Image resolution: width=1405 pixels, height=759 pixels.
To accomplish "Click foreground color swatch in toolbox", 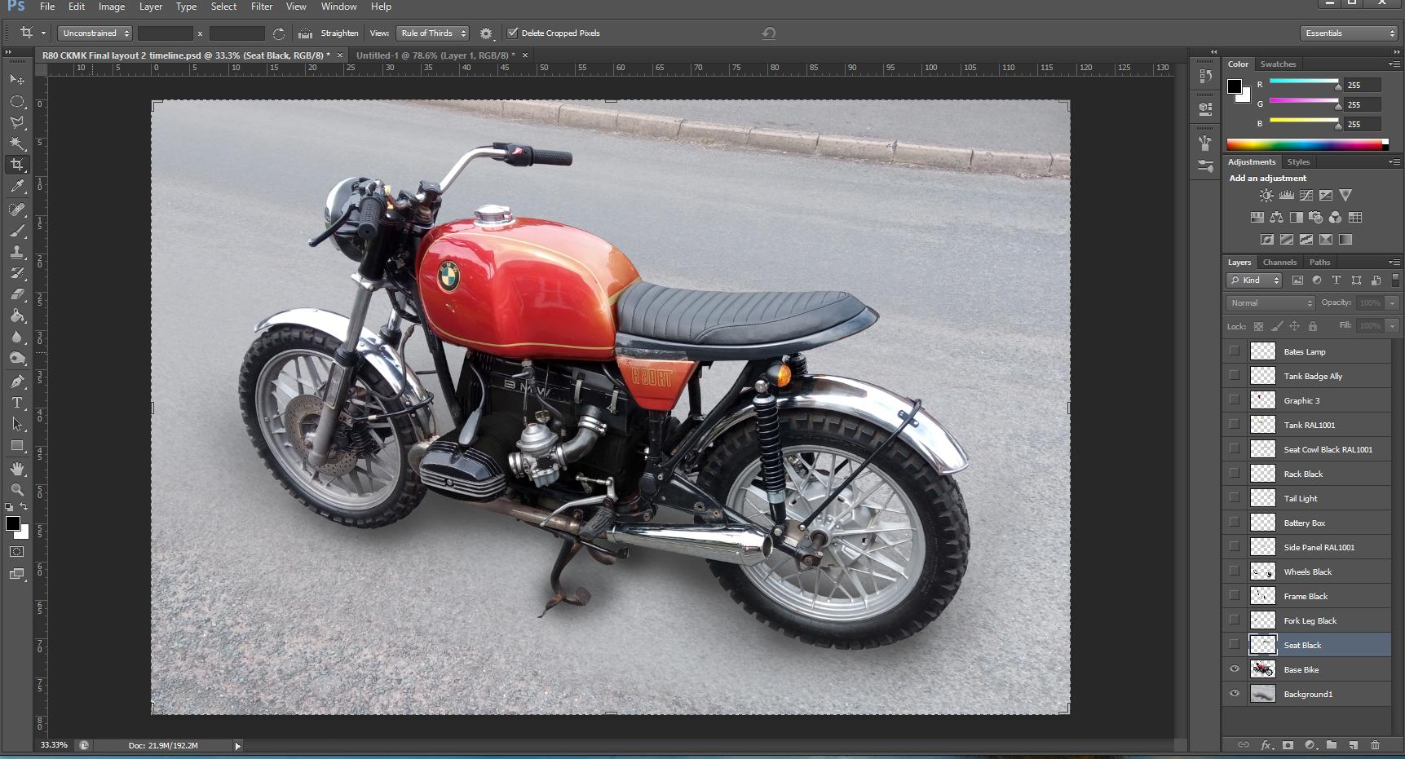I will point(12,523).
